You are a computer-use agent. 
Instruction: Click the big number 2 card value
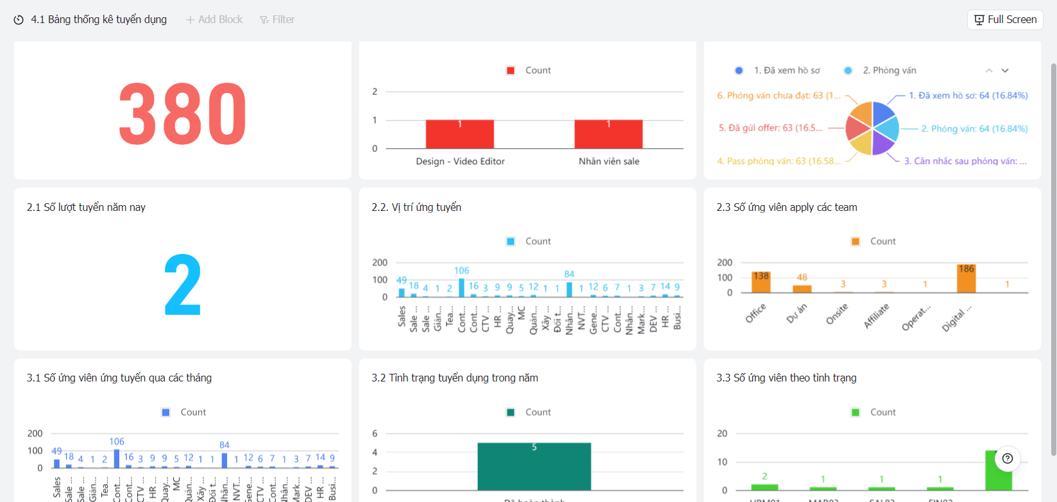[x=183, y=285]
